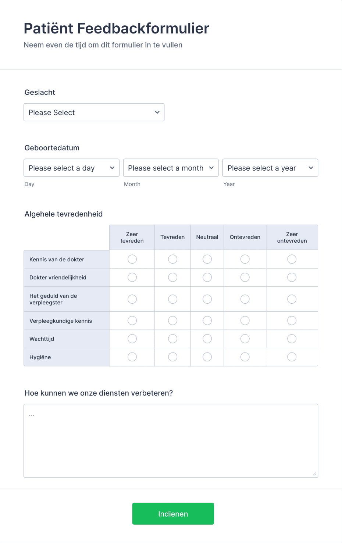Mark Tevreden for Dokter vriendelijkheid
The width and height of the screenshot is (342, 543).
coord(172,277)
